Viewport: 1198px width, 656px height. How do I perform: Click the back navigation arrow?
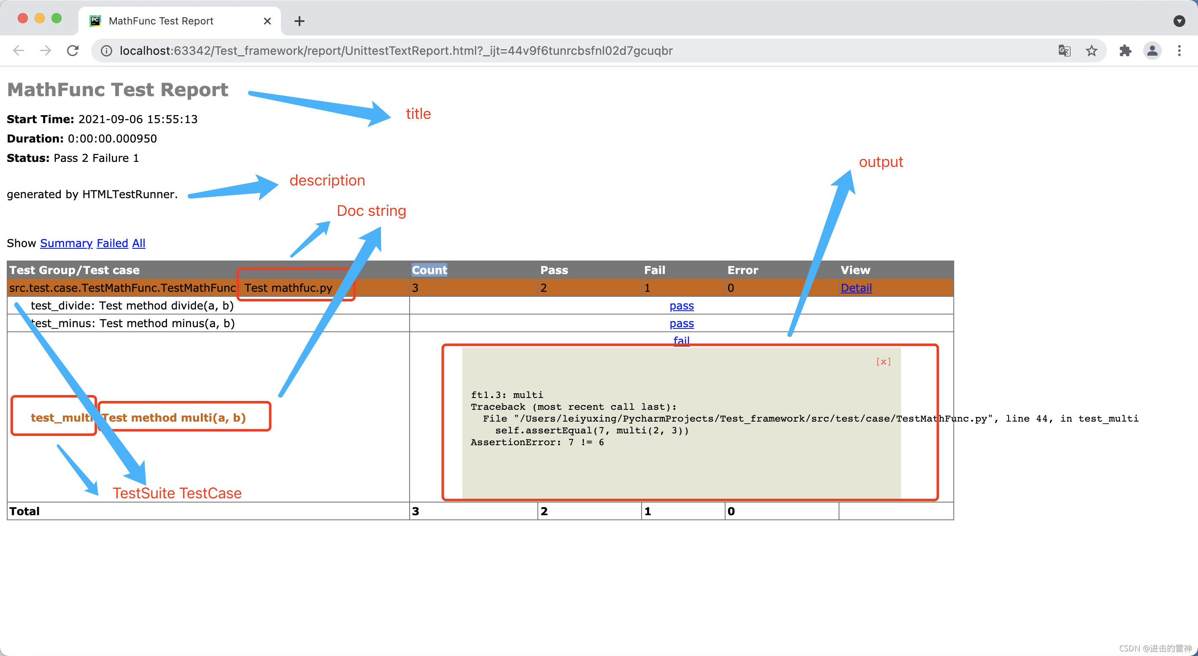19,51
